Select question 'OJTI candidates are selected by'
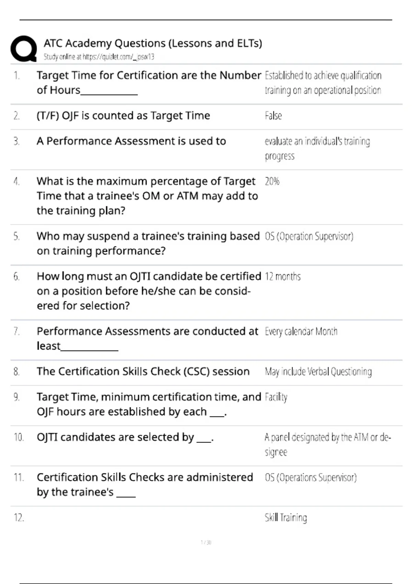Screen dimensions: 412x584 125,437
